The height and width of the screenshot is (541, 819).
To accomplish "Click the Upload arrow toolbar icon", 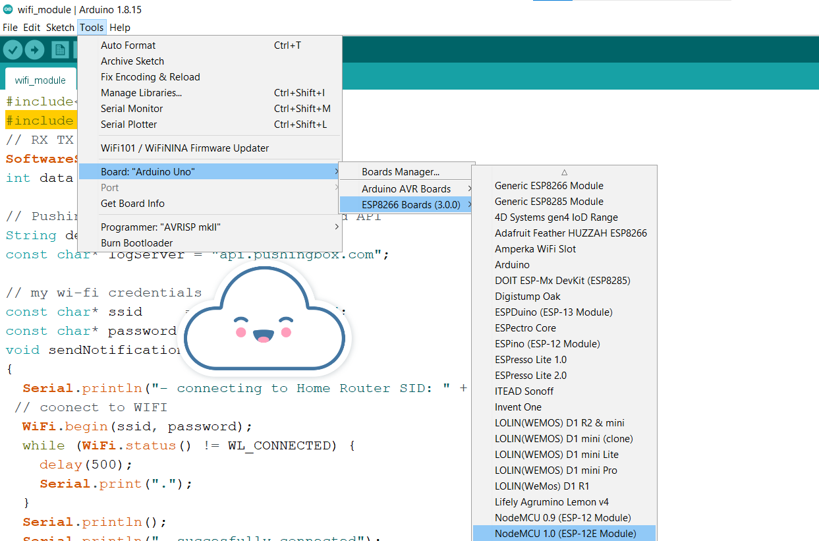I will (x=34, y=50).
